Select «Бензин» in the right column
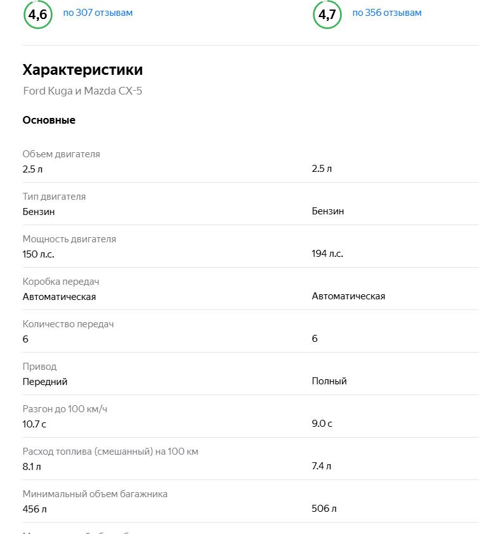This screenshot has width=479, height=534. pos(327,211)
